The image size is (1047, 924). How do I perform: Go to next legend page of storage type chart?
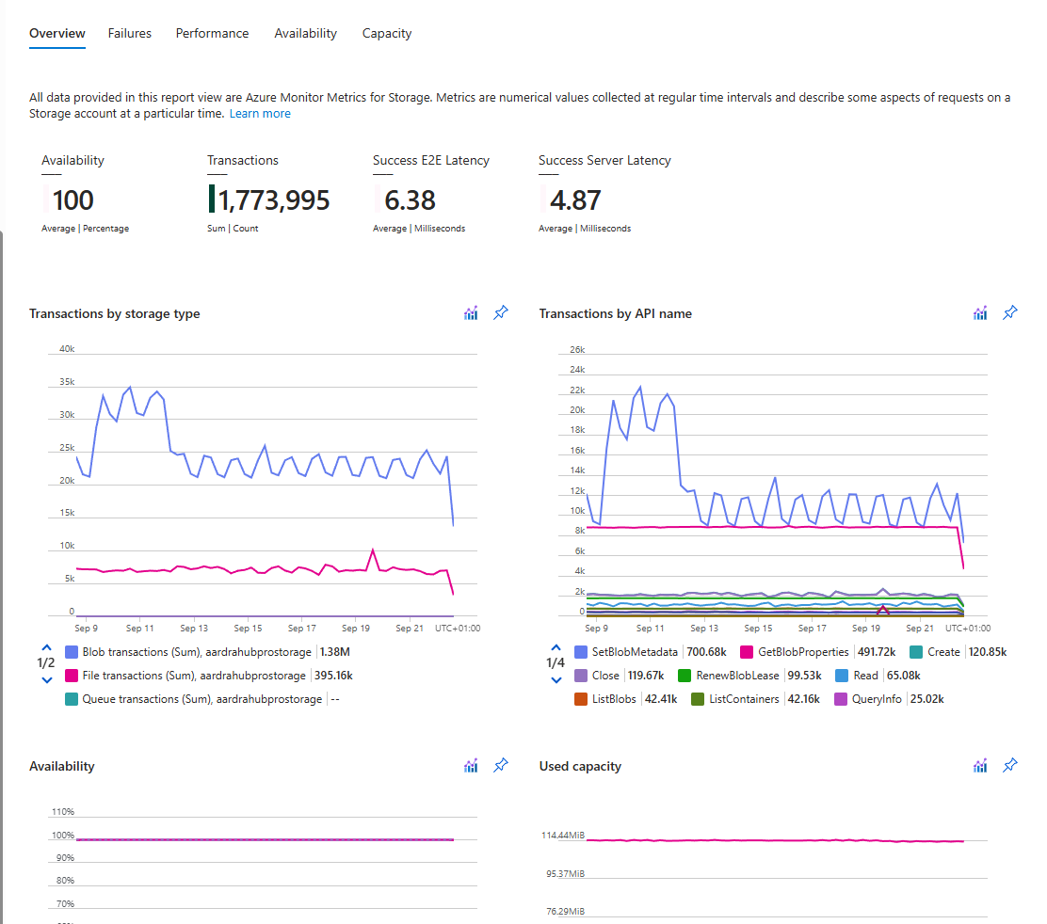(x=47, y=679)
